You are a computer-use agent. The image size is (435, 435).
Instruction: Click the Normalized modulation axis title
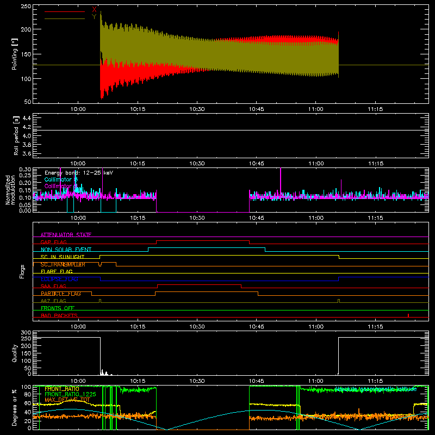(x=10, y=190)
